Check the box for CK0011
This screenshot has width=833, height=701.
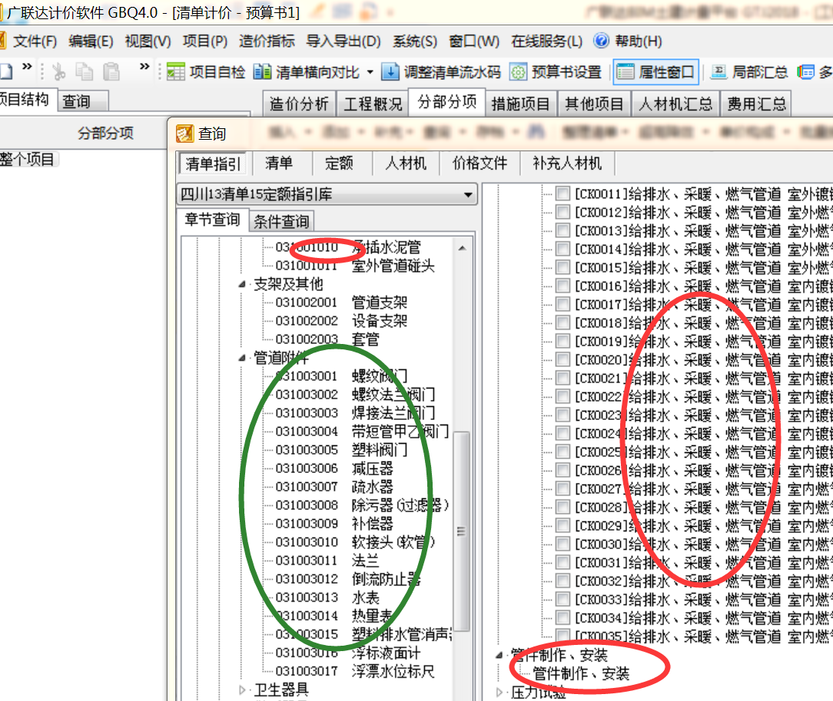(563, 193)
